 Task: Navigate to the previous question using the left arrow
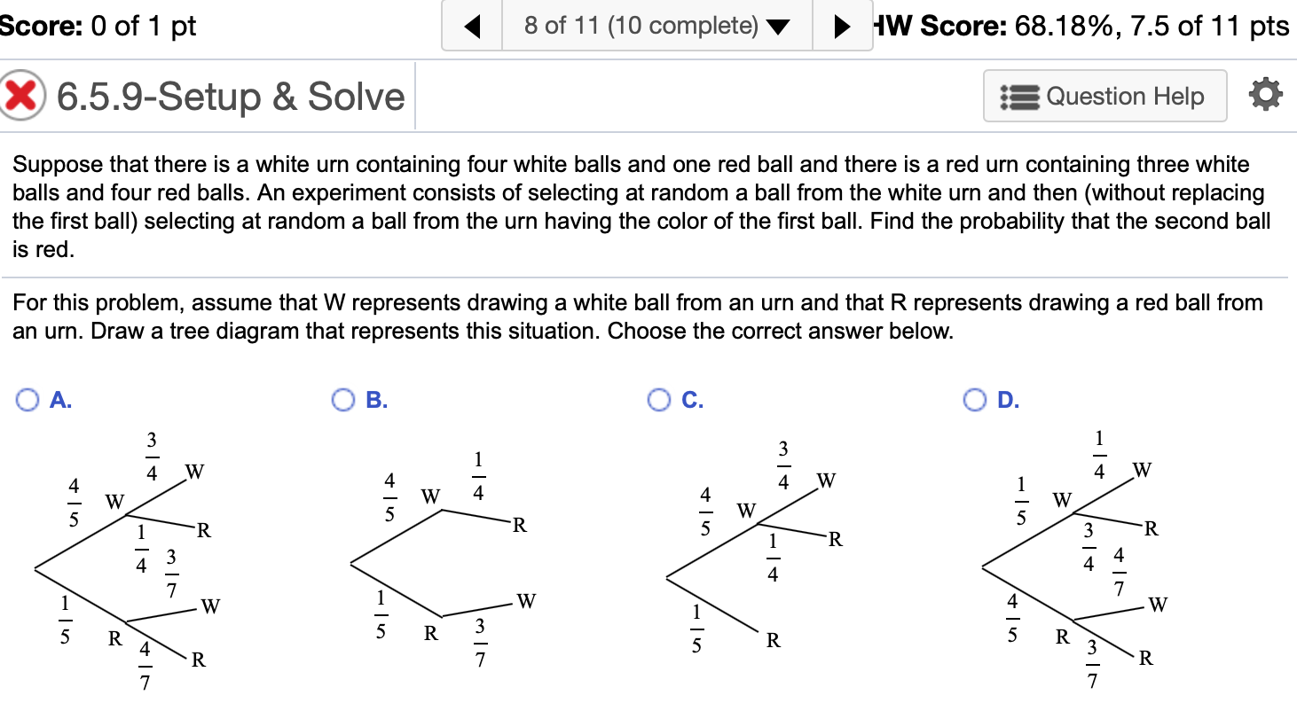pyautogui.click(x=471, y=26)
